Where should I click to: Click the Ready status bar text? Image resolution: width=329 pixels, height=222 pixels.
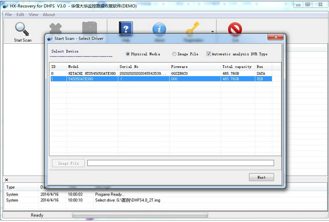[x=37, y=215]
